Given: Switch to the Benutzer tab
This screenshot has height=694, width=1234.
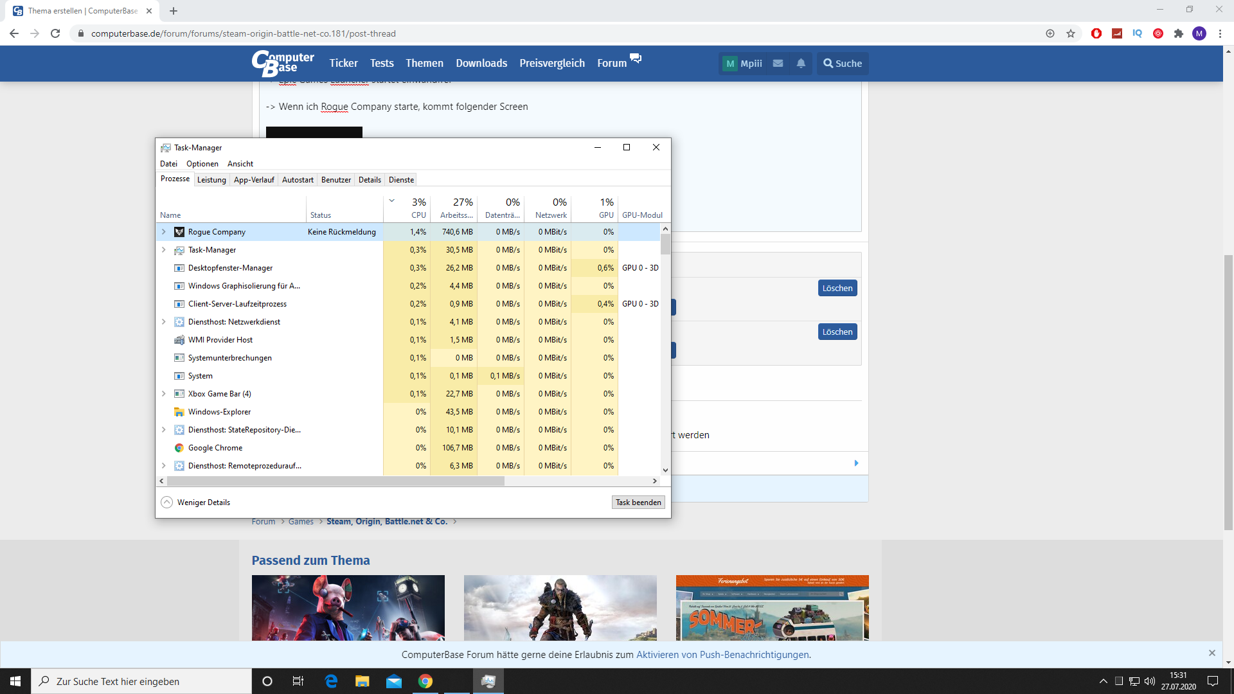Looking at the screenshot, I should 336,180.
